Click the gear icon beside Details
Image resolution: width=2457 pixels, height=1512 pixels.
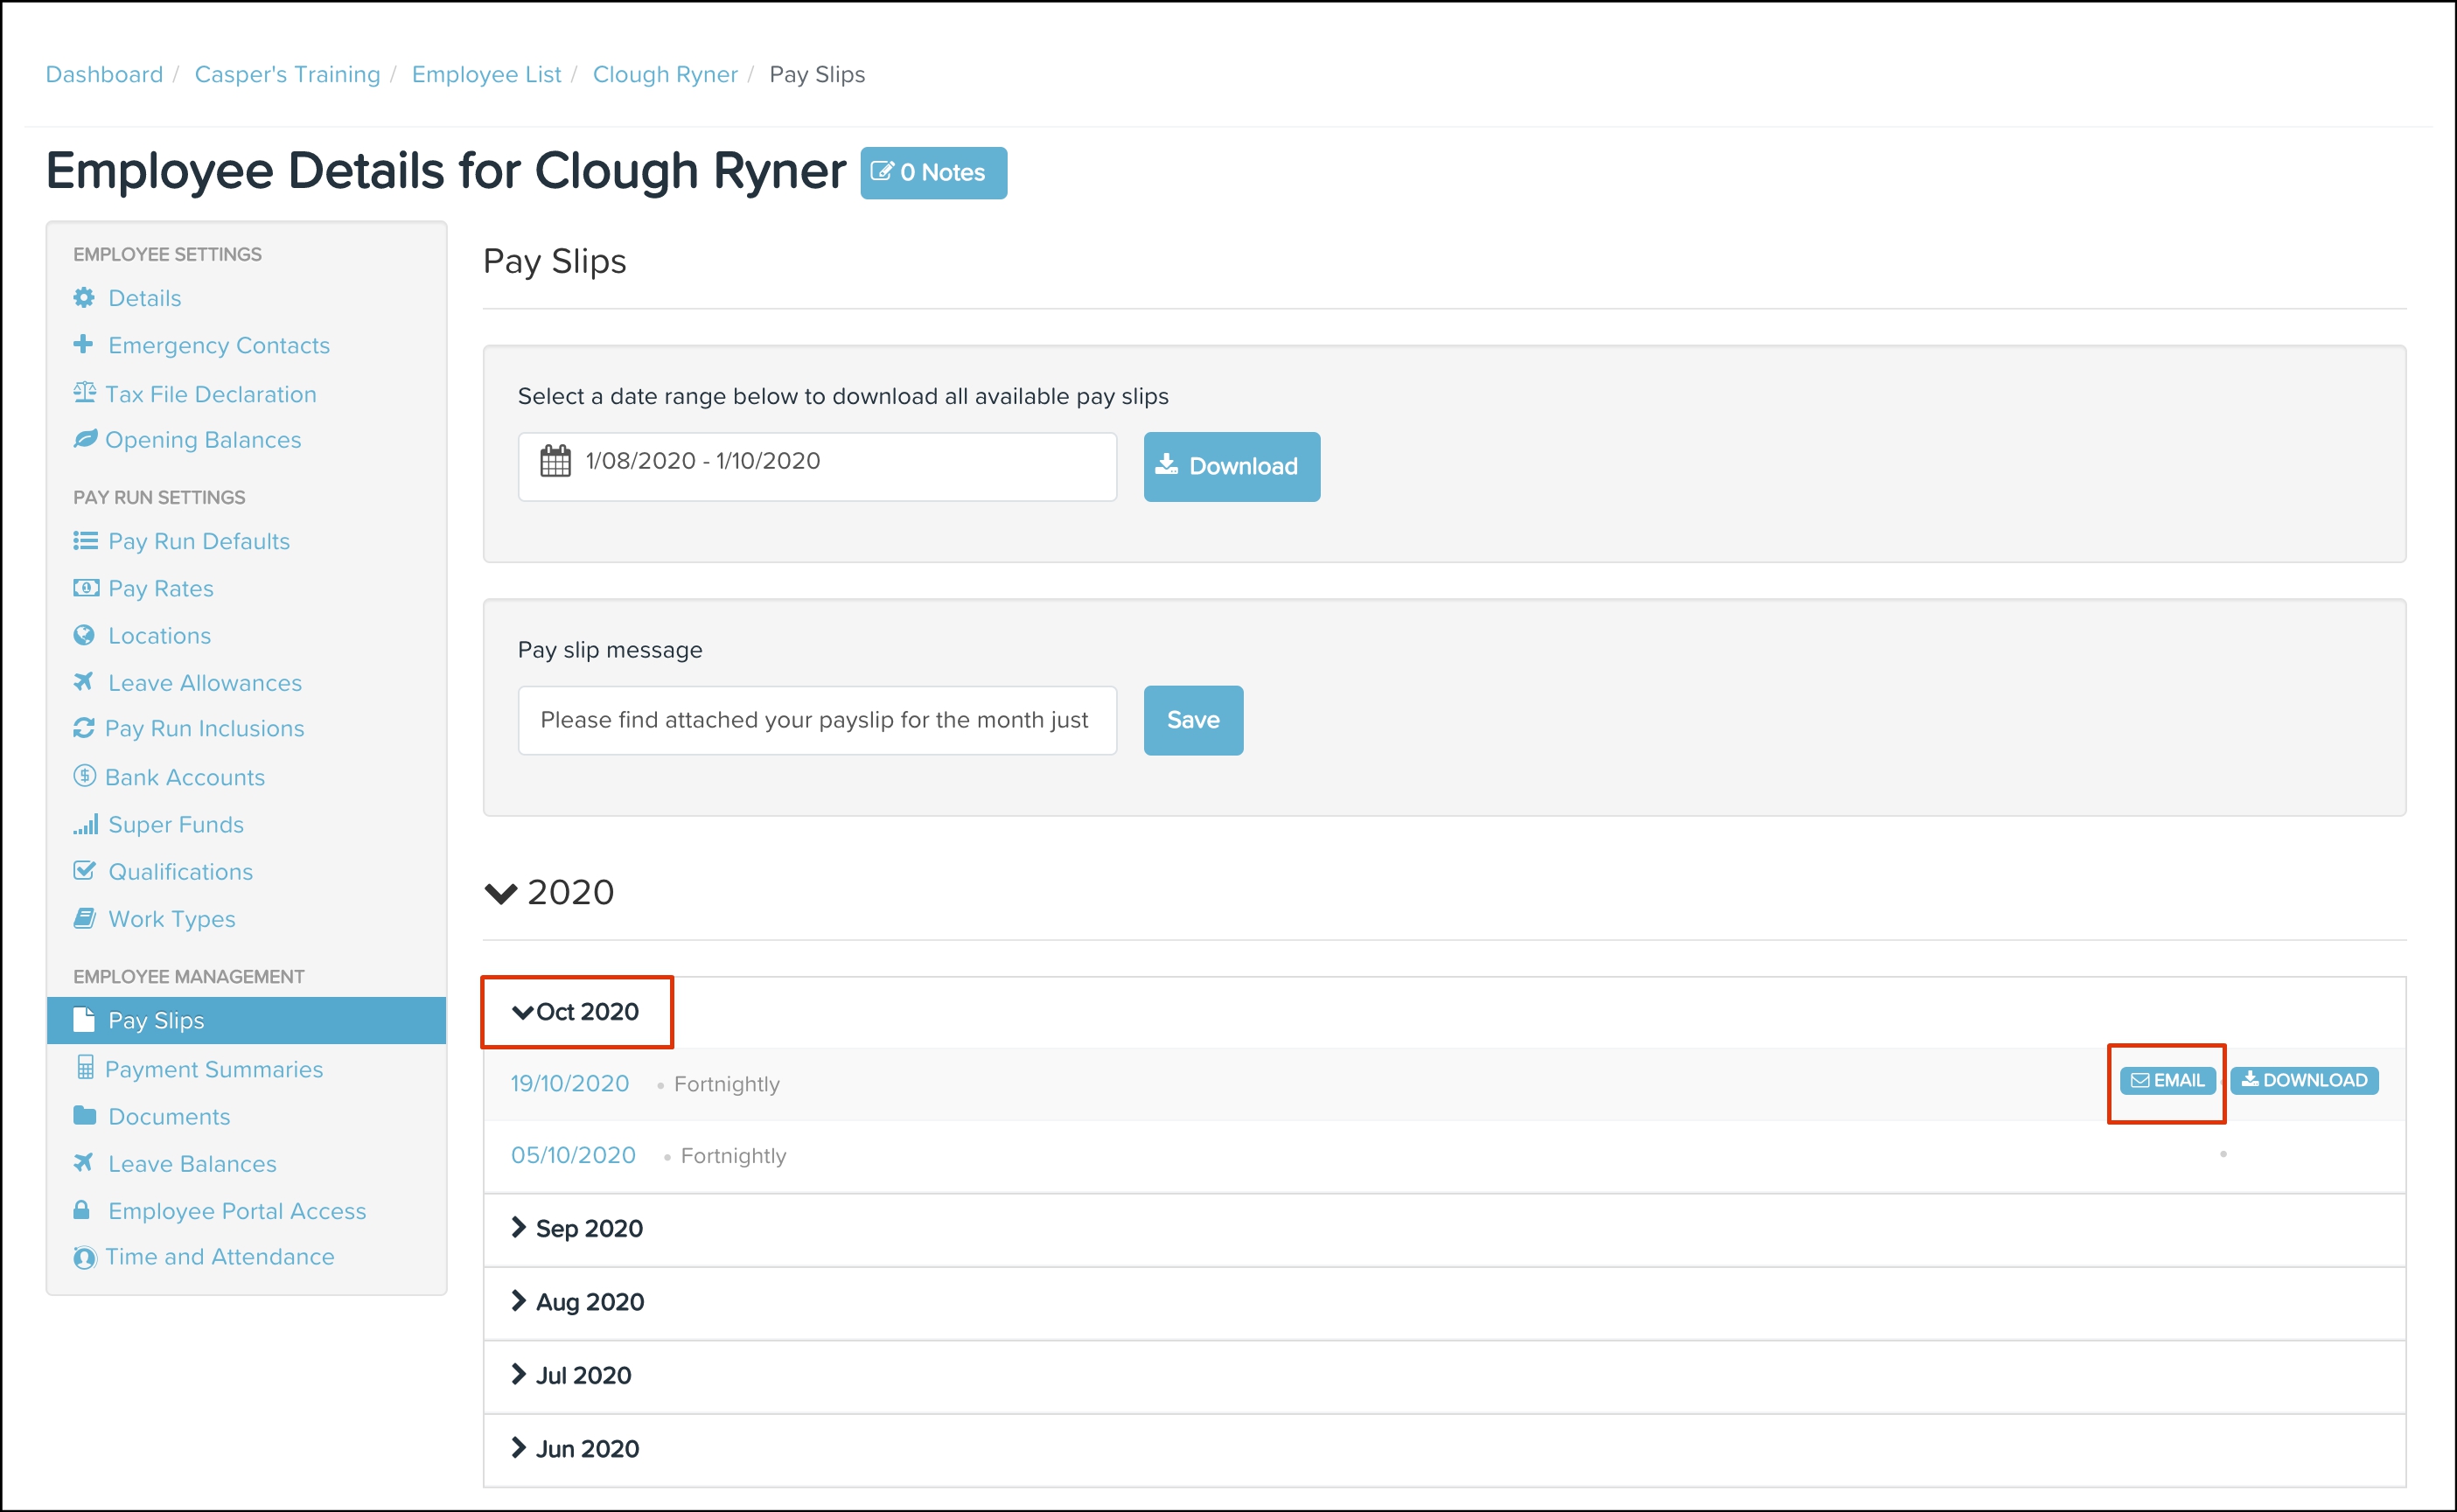tap(84, 298)
